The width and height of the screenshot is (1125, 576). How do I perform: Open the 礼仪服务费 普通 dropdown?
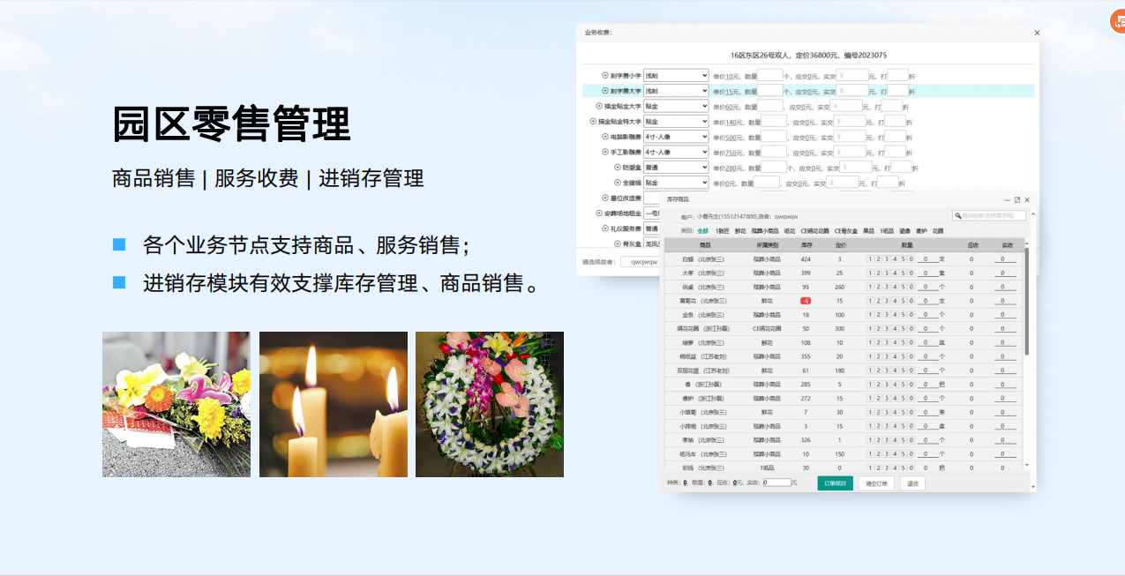pyautogui.click(x=653, y=228)
